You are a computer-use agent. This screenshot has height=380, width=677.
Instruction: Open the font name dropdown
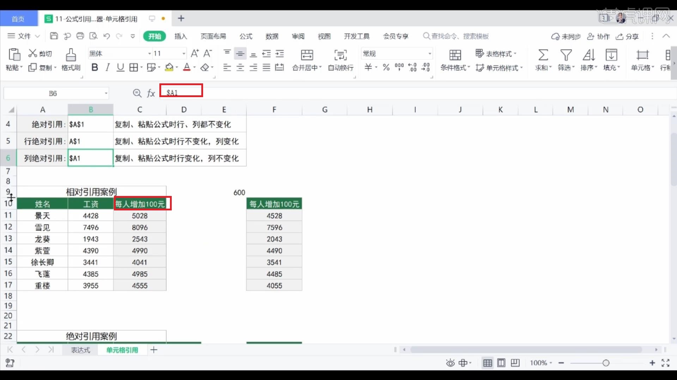tap(150, 53)
